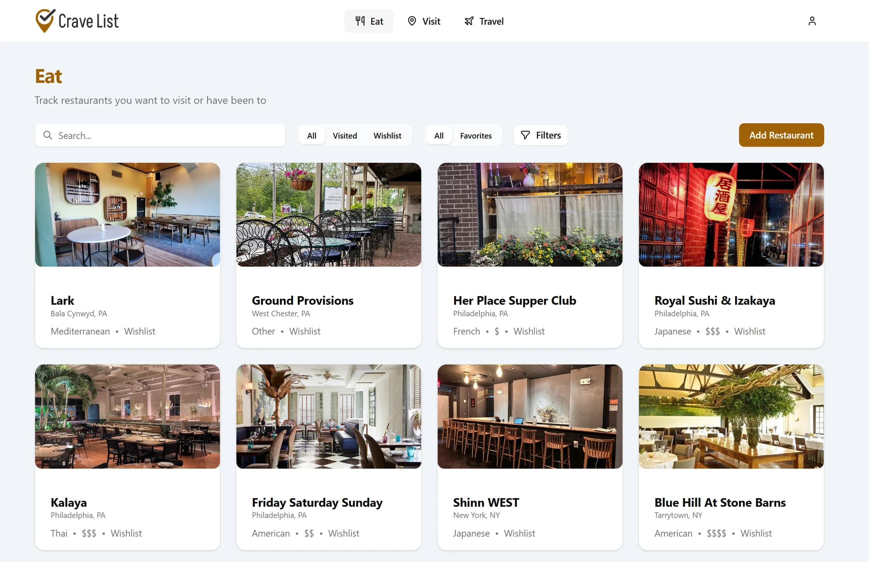Click the magnifier icon in search box
Image resolution: width=869 pixels, height=562 pixels.
point(47,135)
